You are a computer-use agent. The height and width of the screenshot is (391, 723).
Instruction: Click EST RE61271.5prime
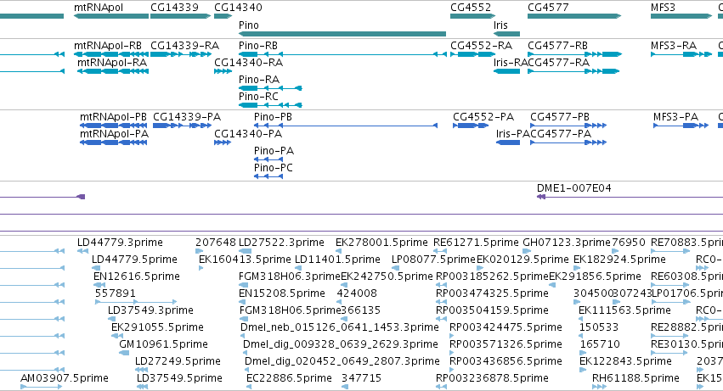coord(440,251)
